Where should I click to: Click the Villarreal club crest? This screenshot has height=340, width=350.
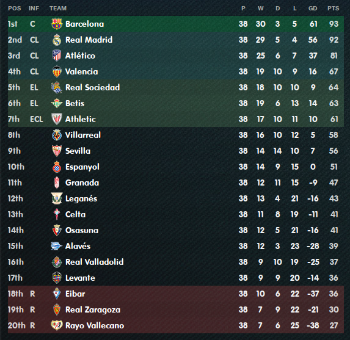(x=57, y=135)
